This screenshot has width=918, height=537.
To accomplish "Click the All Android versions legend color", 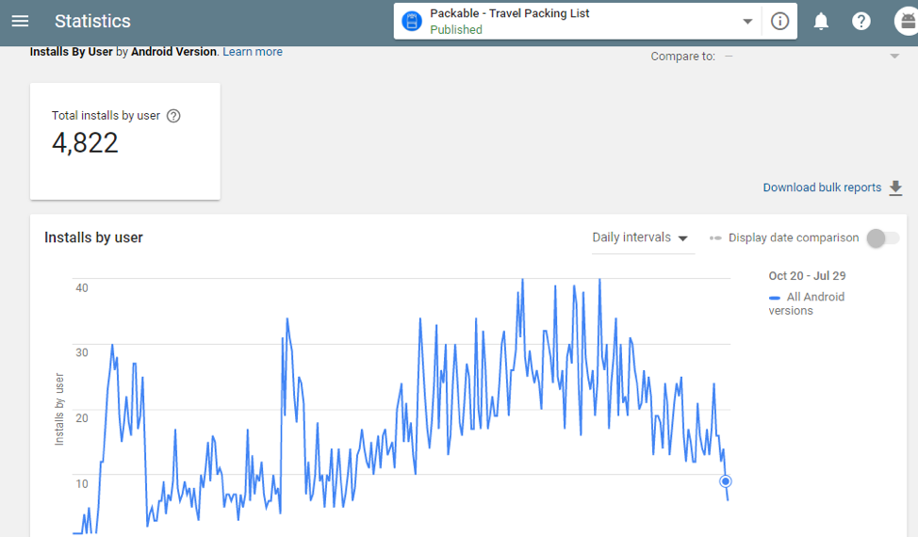I will (775, 298).
